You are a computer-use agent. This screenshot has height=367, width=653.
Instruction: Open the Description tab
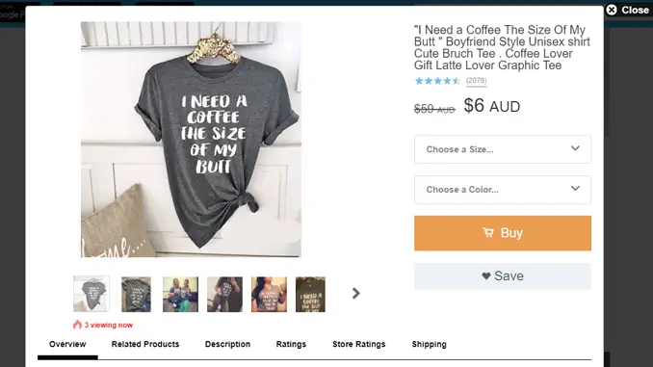[227, 344]
